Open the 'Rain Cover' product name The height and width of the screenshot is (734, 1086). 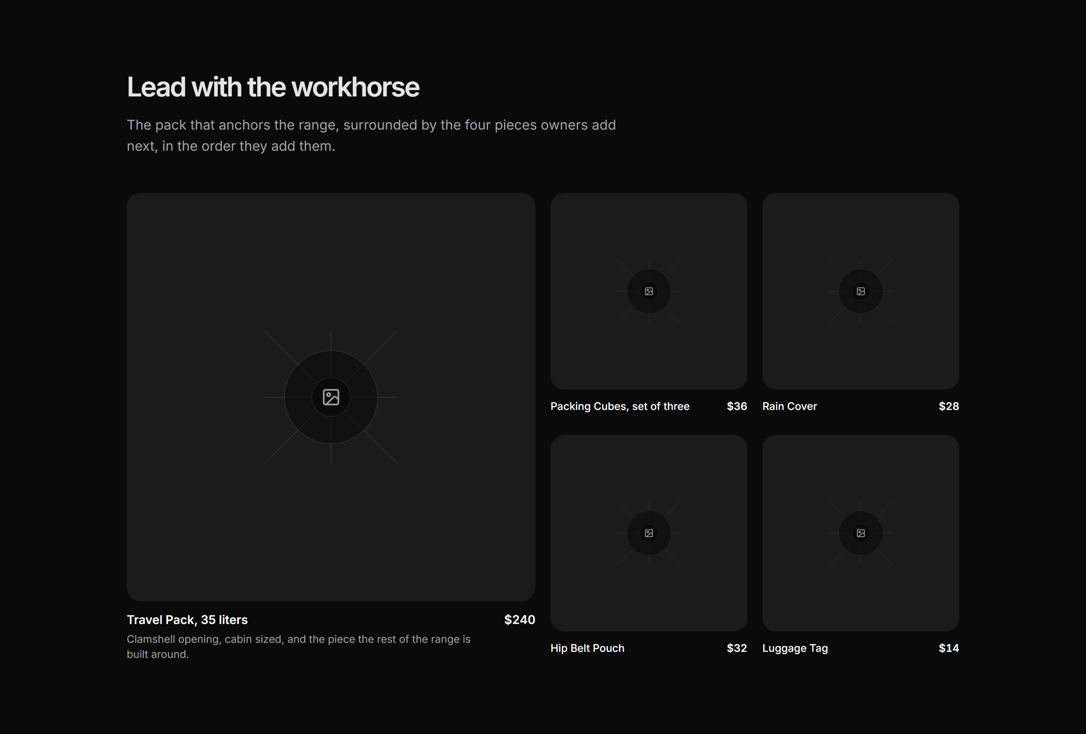click(x=790, y=406)
